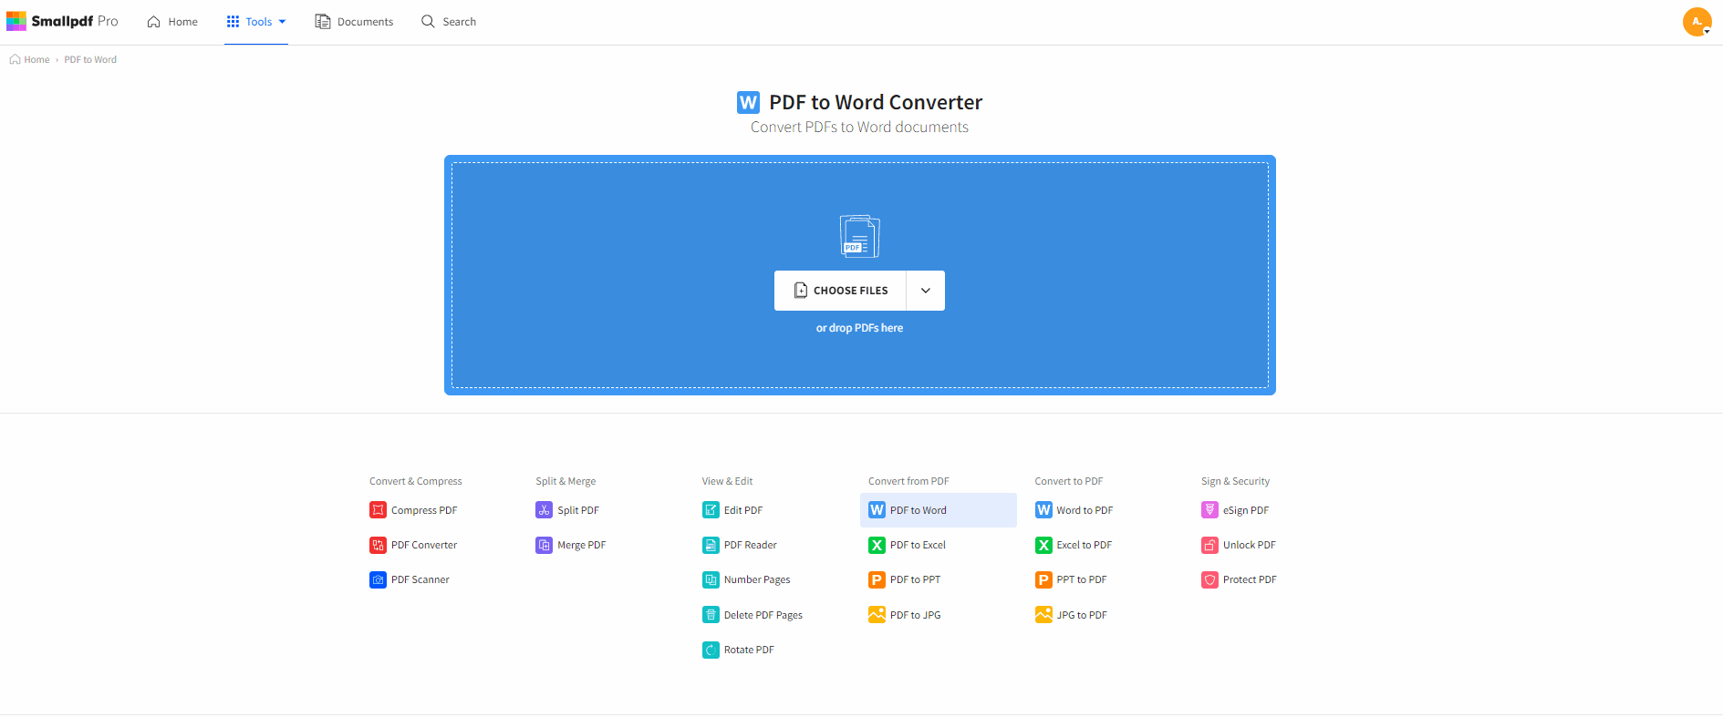Click the PDF Scanner blue icon
1723x717 pixels.
[x=378, y=579]
